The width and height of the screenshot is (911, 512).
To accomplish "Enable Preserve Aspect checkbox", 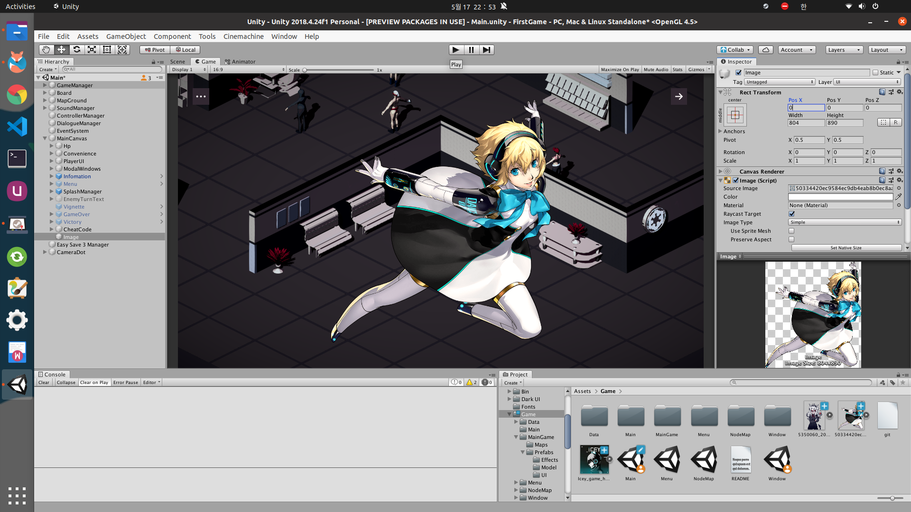I will 791,239.
